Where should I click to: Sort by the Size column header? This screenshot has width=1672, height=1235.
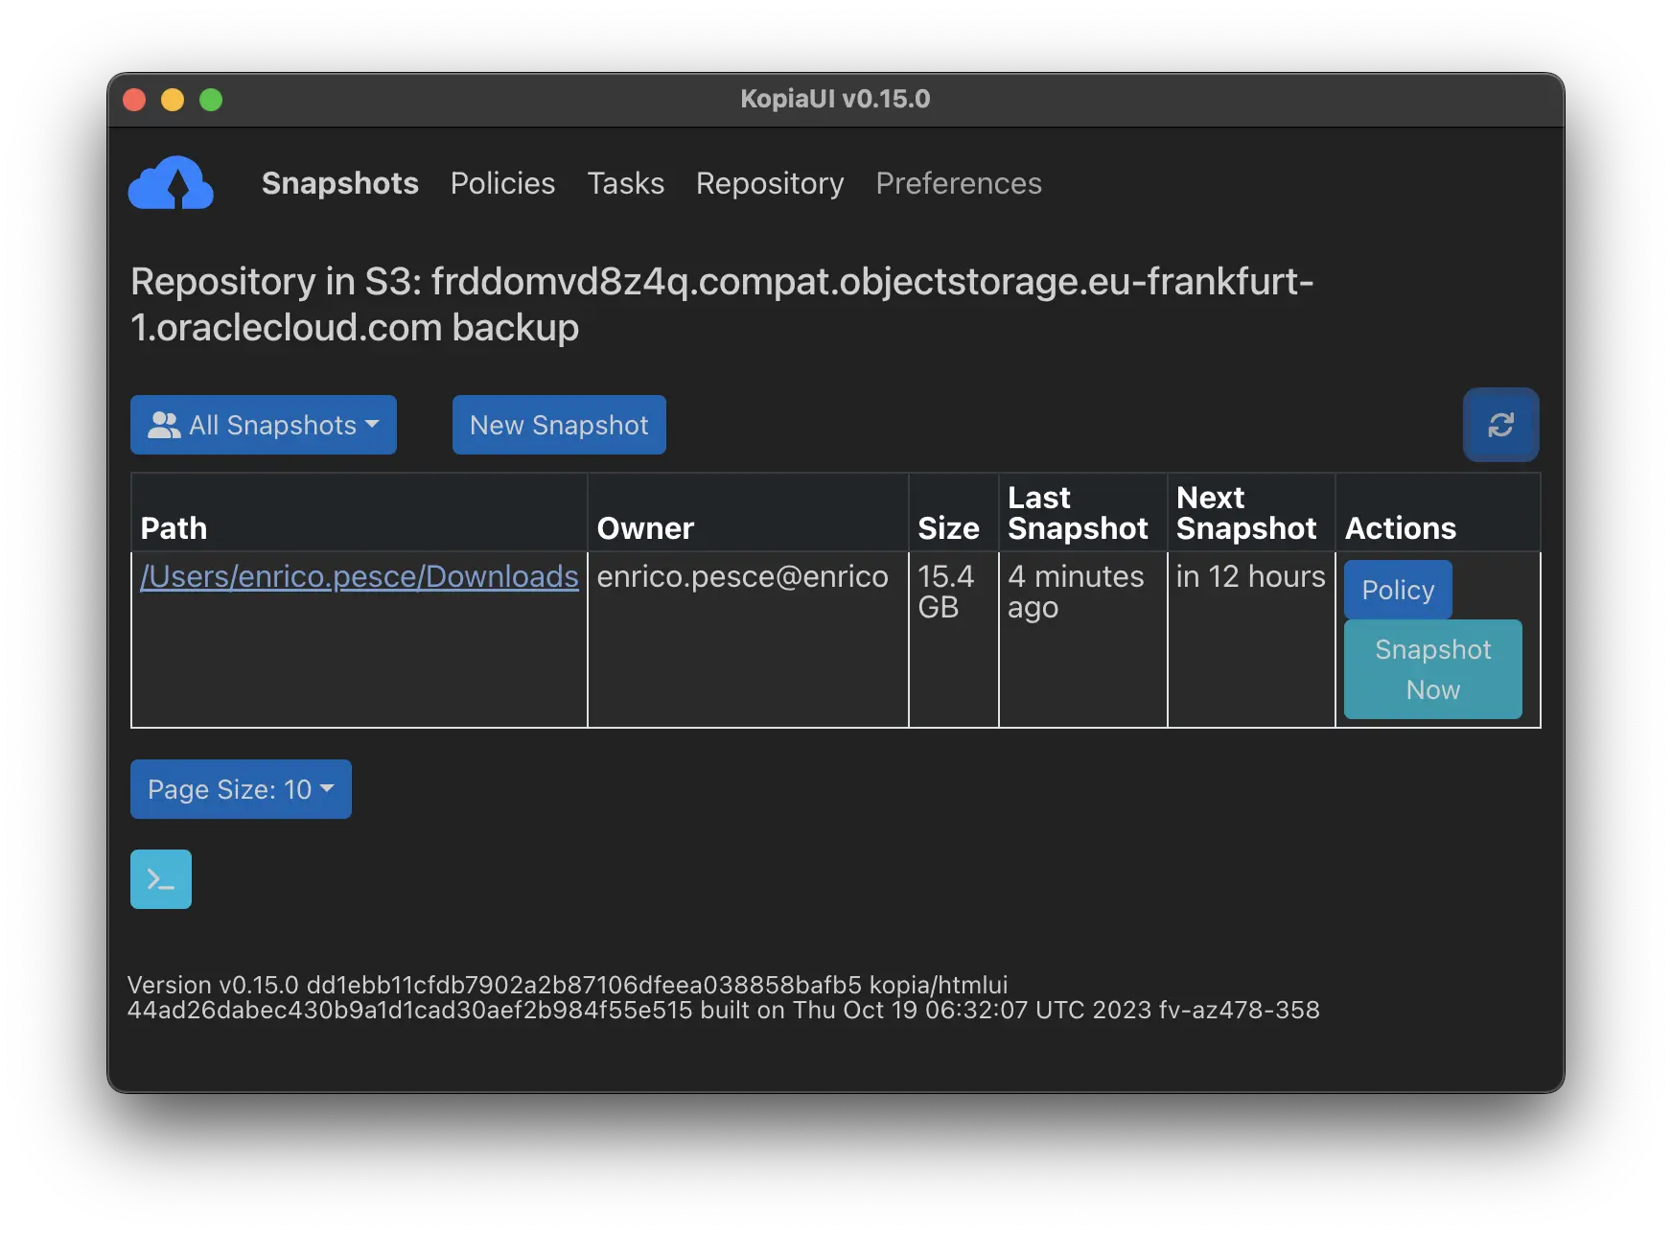pyautogui.click(x=948, y=528)
